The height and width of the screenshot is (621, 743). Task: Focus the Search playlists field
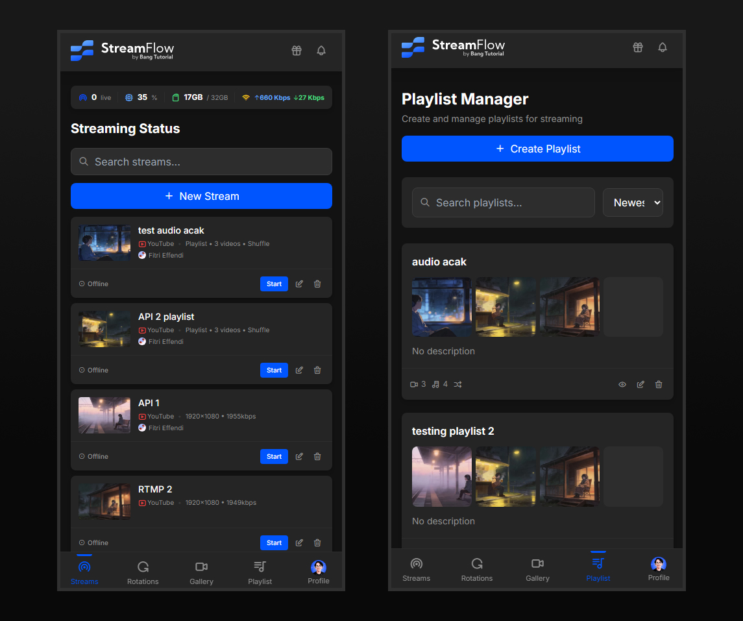pos(504,202)
